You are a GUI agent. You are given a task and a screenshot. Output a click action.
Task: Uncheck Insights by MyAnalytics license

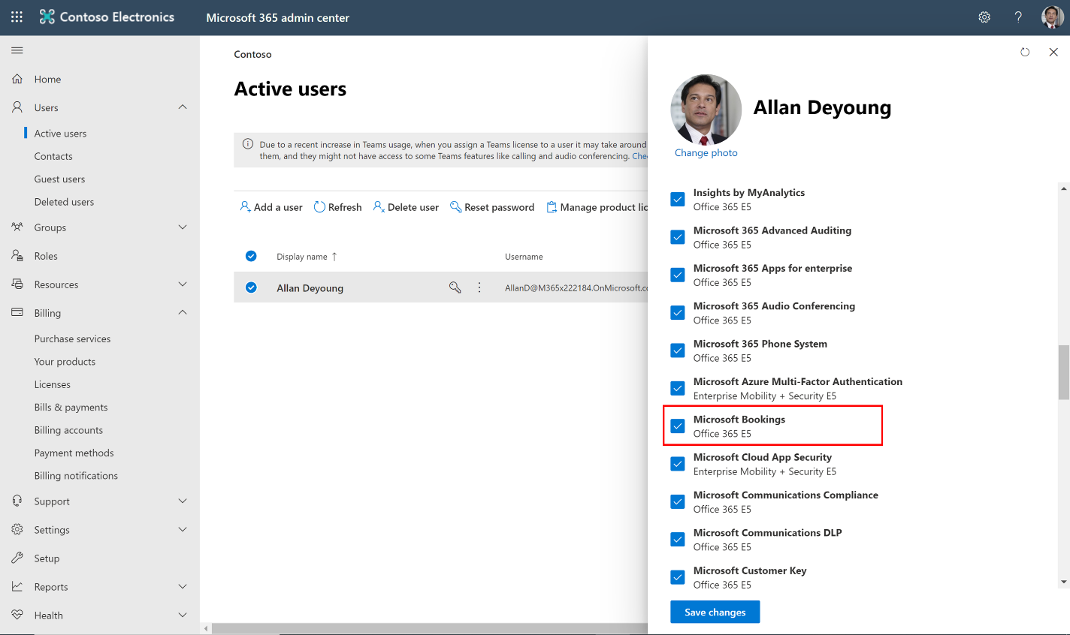pos(678,199)
